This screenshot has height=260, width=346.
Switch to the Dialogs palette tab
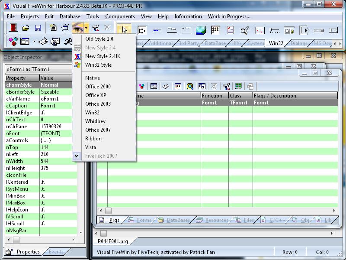pyautogui.click(x=299, y=43)
